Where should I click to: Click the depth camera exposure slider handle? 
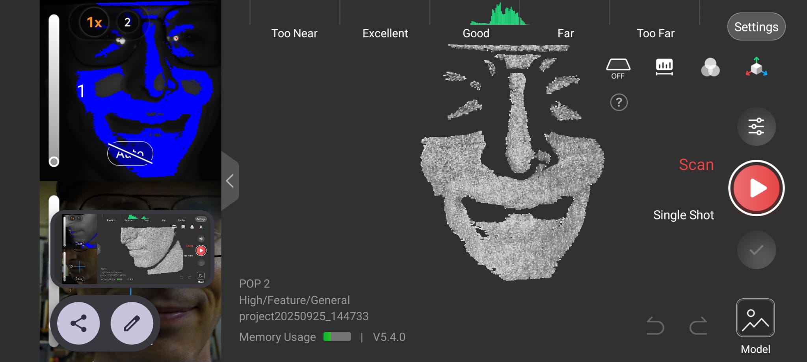point(54,162)
